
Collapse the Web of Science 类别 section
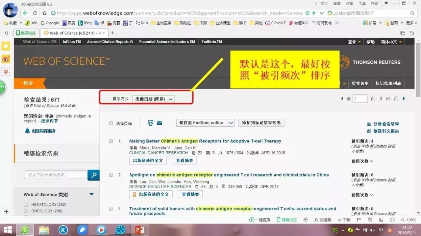click(91, 194)
